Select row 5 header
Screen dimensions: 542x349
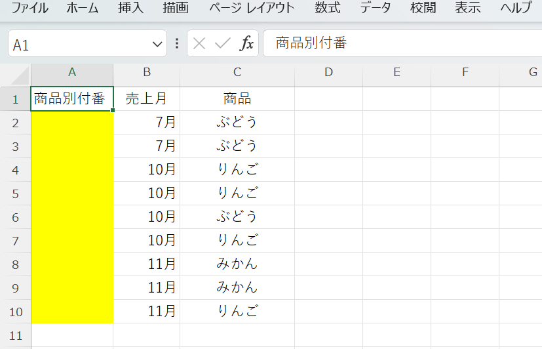pyautogui.click(x=16, y=194)
